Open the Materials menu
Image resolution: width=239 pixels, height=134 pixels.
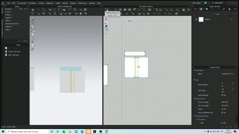tap(50, 3)
